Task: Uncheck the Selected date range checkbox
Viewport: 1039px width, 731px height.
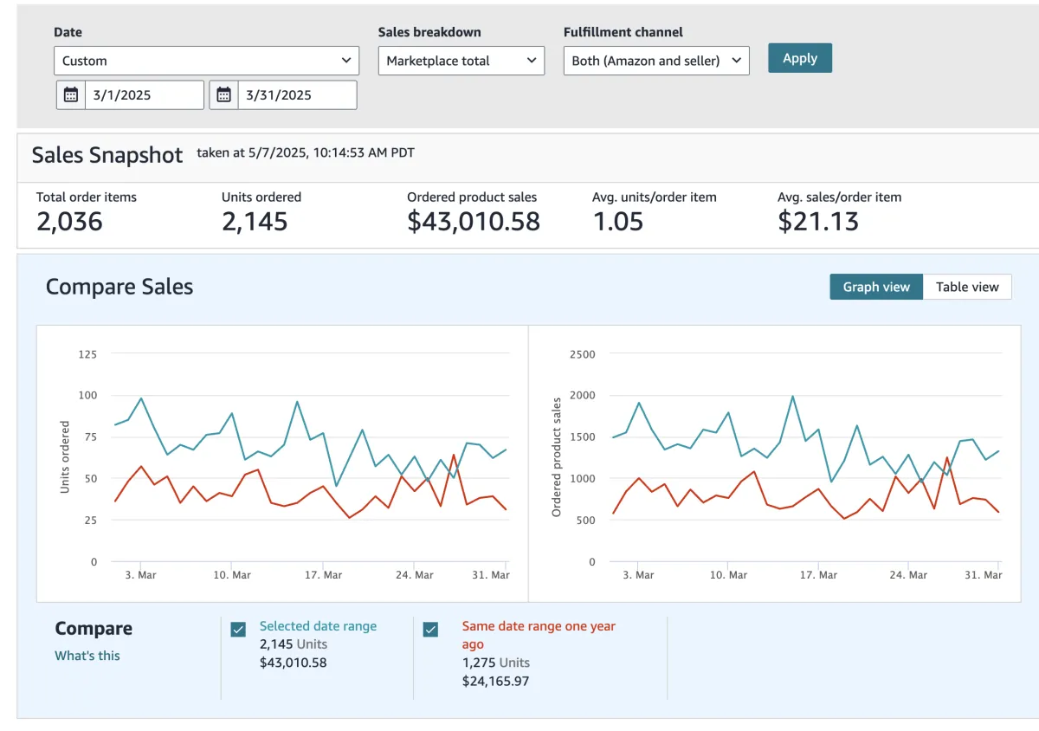Action: coord(238,630)
